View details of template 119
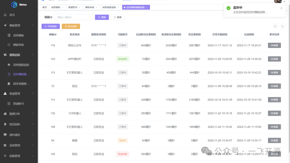 [x=274, y=45]
